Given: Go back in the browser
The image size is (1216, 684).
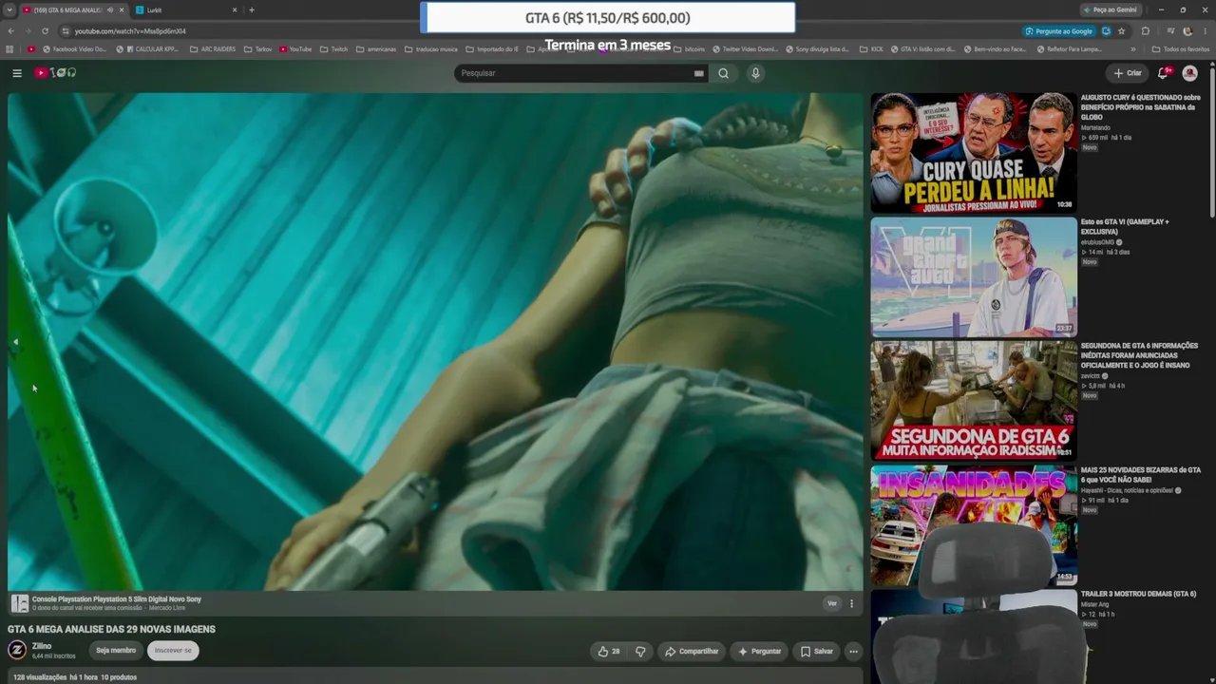Looking at the screenshot, I should (x=11, y=31).
